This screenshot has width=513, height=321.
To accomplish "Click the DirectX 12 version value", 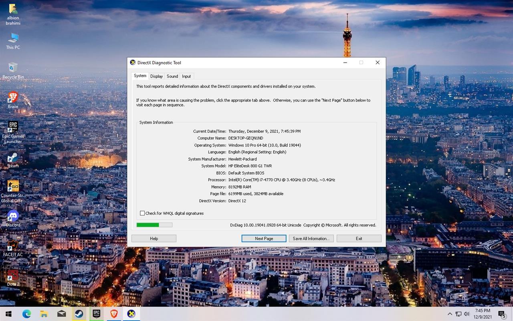I will 237,201.
